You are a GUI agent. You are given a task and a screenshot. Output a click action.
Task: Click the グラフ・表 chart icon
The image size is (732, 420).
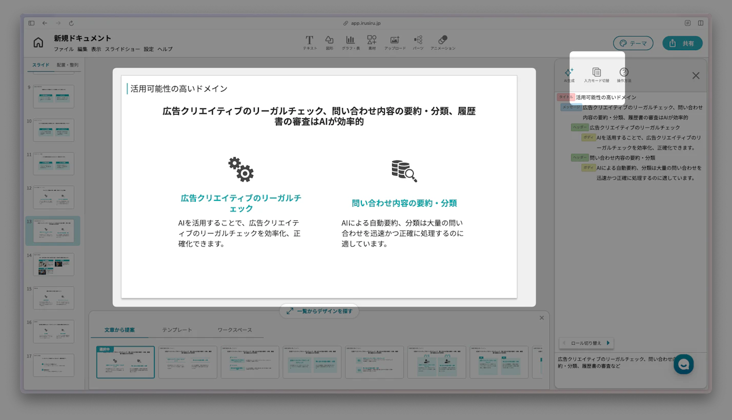click(351, 40)
